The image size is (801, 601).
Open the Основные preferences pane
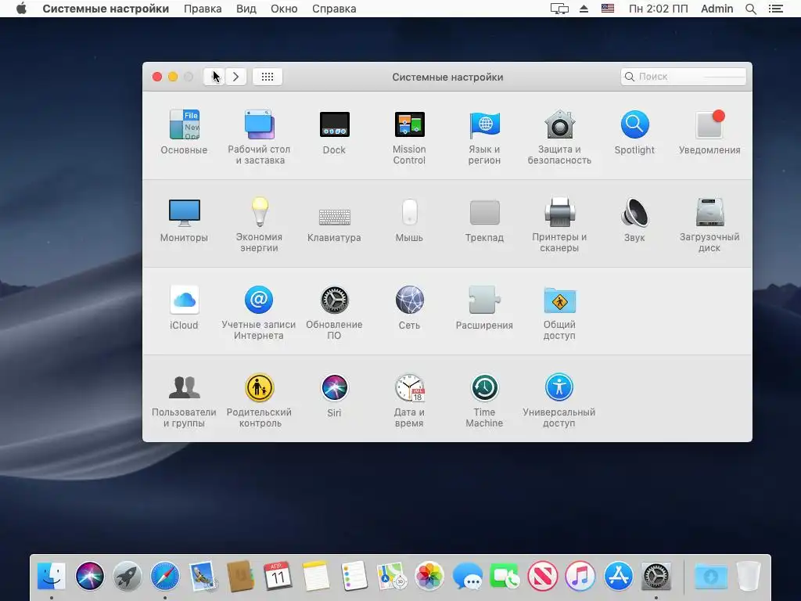point(184,131)
